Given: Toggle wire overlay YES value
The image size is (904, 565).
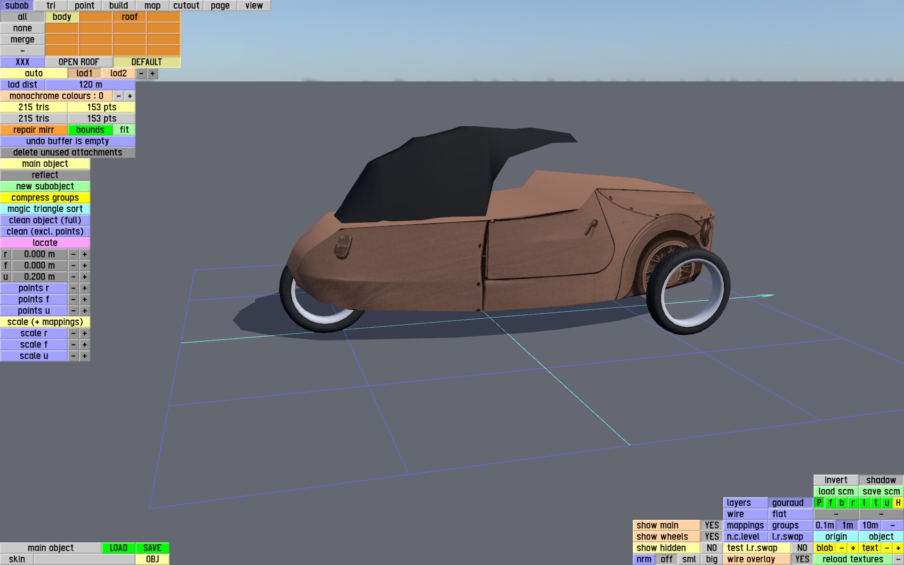Looking at the screenshot, I should click(x=802, y=559).
